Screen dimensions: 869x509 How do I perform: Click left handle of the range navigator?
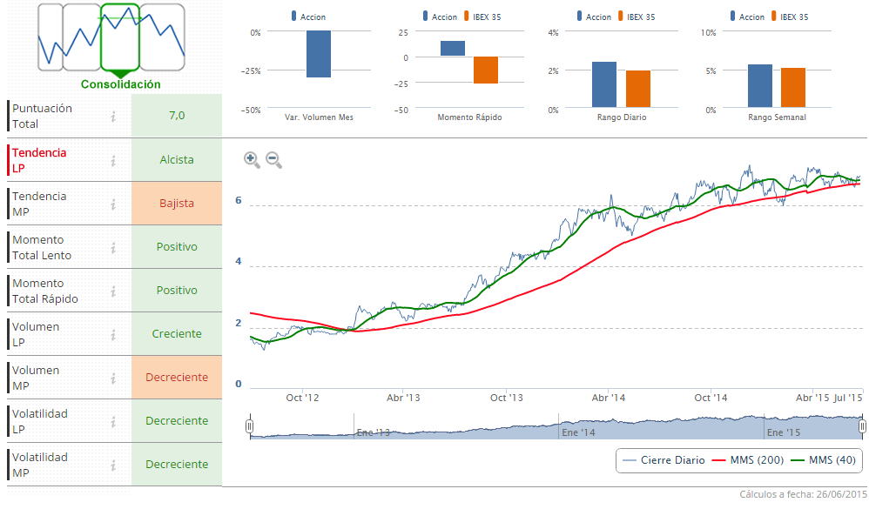tap(250, 426)
